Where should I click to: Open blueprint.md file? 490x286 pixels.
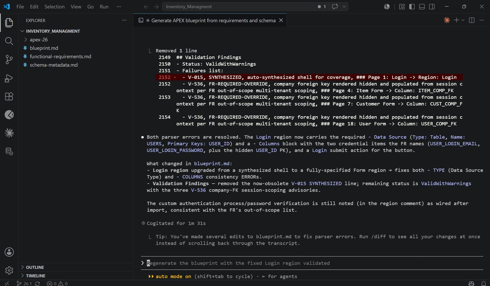click(44, 48)
